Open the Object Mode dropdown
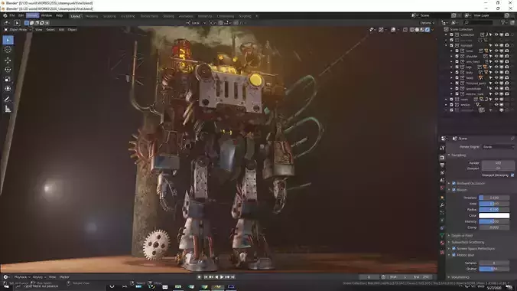The width and height of the screenshot is (517, 291). click(x=18, y=30)
